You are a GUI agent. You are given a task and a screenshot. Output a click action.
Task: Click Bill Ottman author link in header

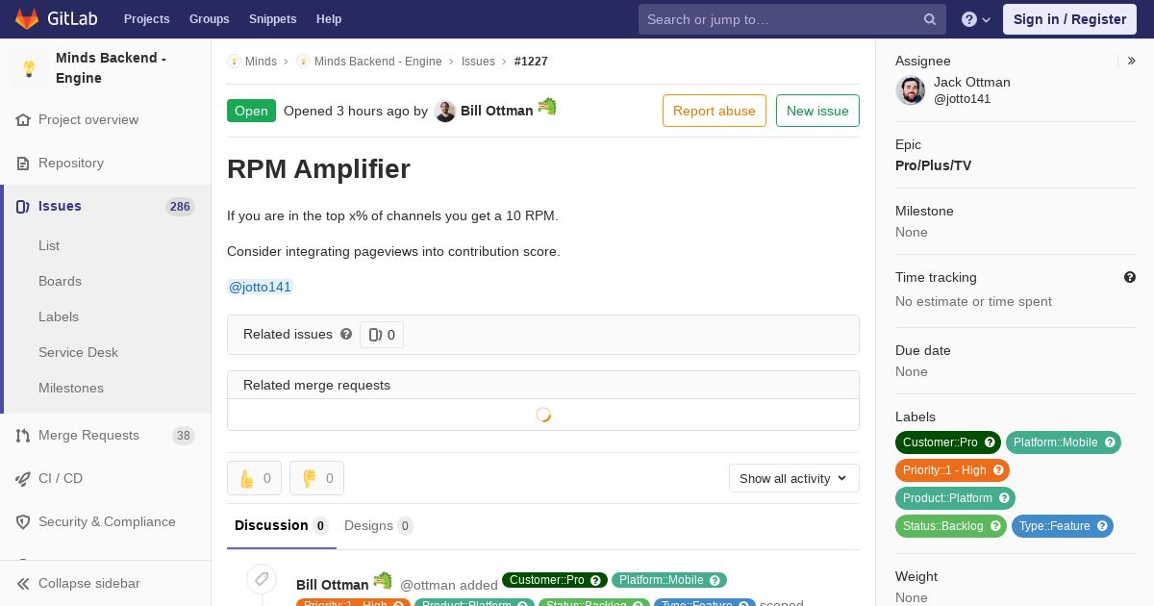[x=496, y=111]
